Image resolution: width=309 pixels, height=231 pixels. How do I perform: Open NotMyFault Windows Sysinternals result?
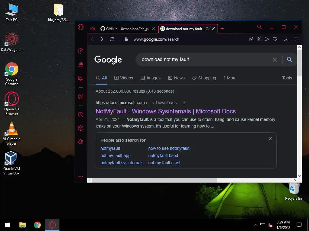click(x=166, y=111)
